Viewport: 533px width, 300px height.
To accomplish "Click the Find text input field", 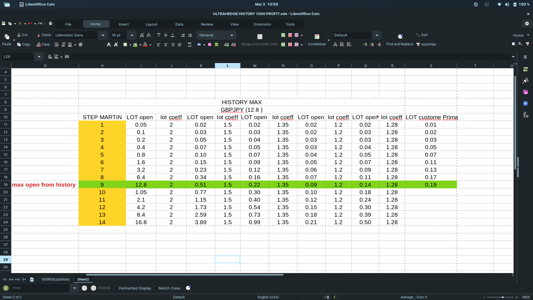I will tap(40, 288).
